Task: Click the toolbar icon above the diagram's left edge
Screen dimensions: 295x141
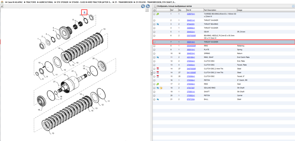Action: point(2,6)
